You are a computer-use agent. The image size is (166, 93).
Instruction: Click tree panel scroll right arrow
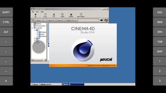[45, 60]
